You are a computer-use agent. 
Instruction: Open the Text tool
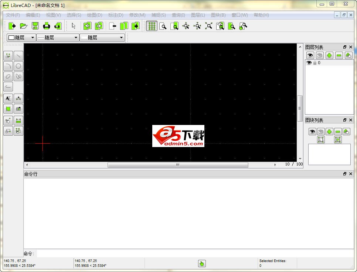(x=8, y=98)
